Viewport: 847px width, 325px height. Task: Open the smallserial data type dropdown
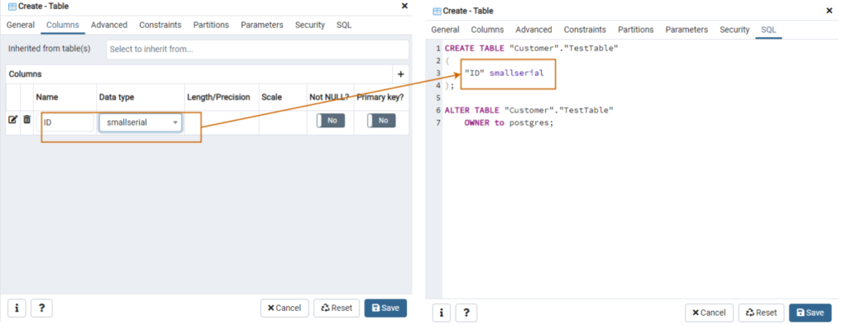(x=141, y=122)
